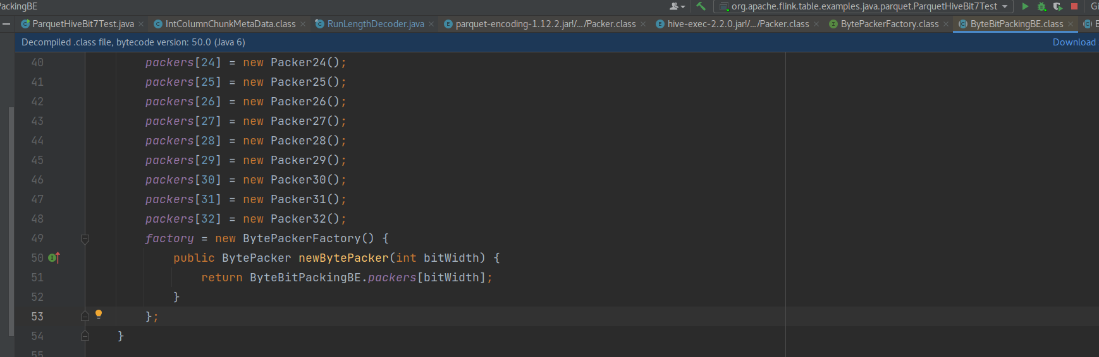The height and width of the screenshot is (357, 1099).
Task: Click line number 40 in the gutter
Action: (x=37, y=62)
